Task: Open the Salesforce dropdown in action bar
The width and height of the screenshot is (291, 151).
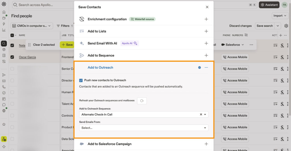Action: coord(232,45)
